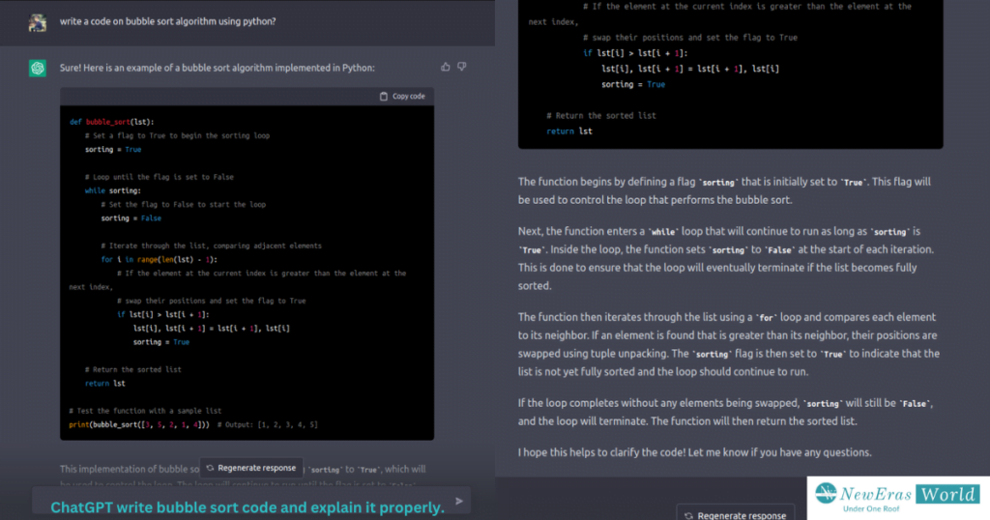Click the user prompt about bubble sort algorithm
990x520 pixels.
(167, 21)
